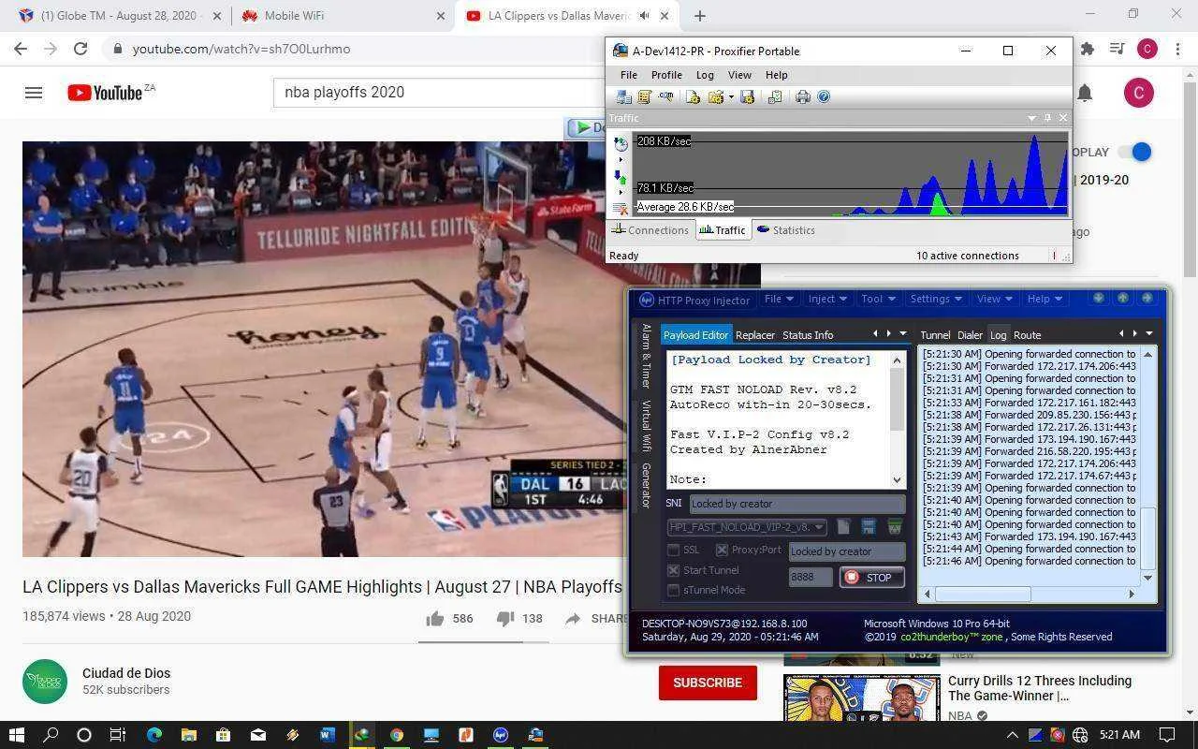
Task: Click Proxifier proxy checker toolbar icon
Action: tap(774, 96)
